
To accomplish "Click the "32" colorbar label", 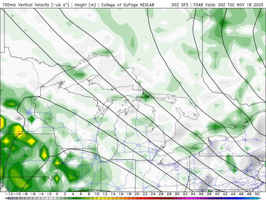I will (185, 194).
